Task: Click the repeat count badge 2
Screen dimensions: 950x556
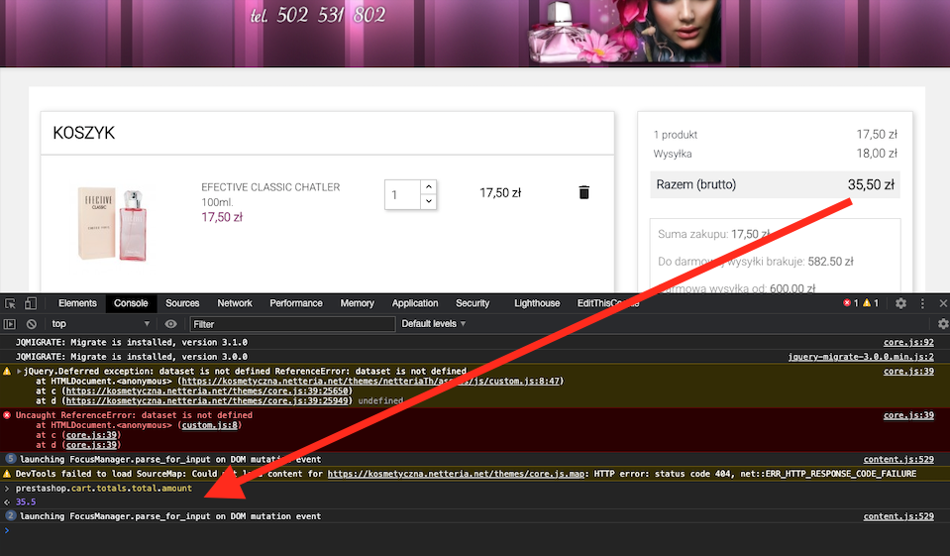Action: tap(10, 516)
